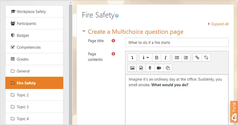Open Workplace Safety course home
The width and height of the screenshot is (238, 125).
pos(34,12)
